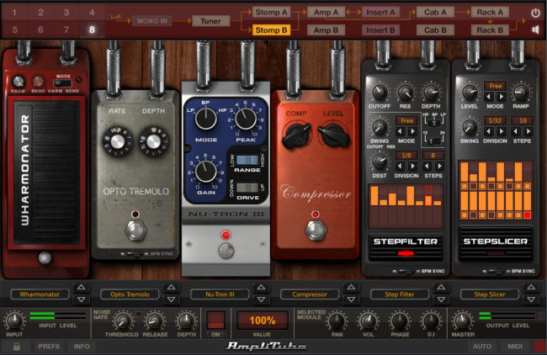Click MIDI button
Image resolution: width=547 pixels, height=355 pixels.
515,347
